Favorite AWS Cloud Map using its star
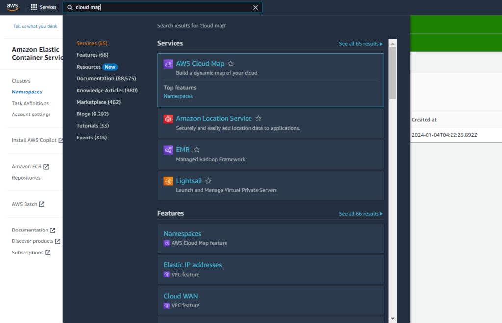Image resolution: width=502 pixels, height=323 pixels. click(x=231, y=63)
